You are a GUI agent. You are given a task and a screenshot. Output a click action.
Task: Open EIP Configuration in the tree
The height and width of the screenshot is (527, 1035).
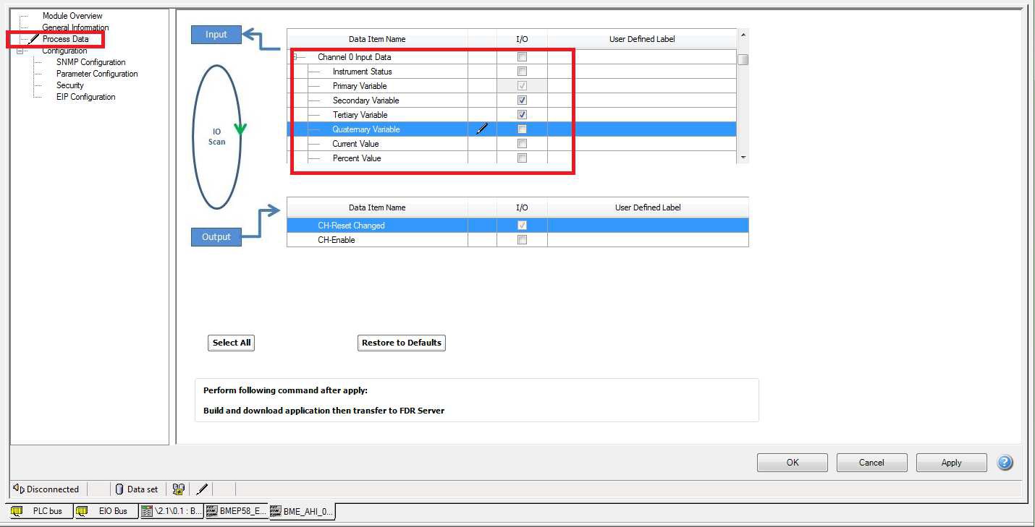point(86,97)
